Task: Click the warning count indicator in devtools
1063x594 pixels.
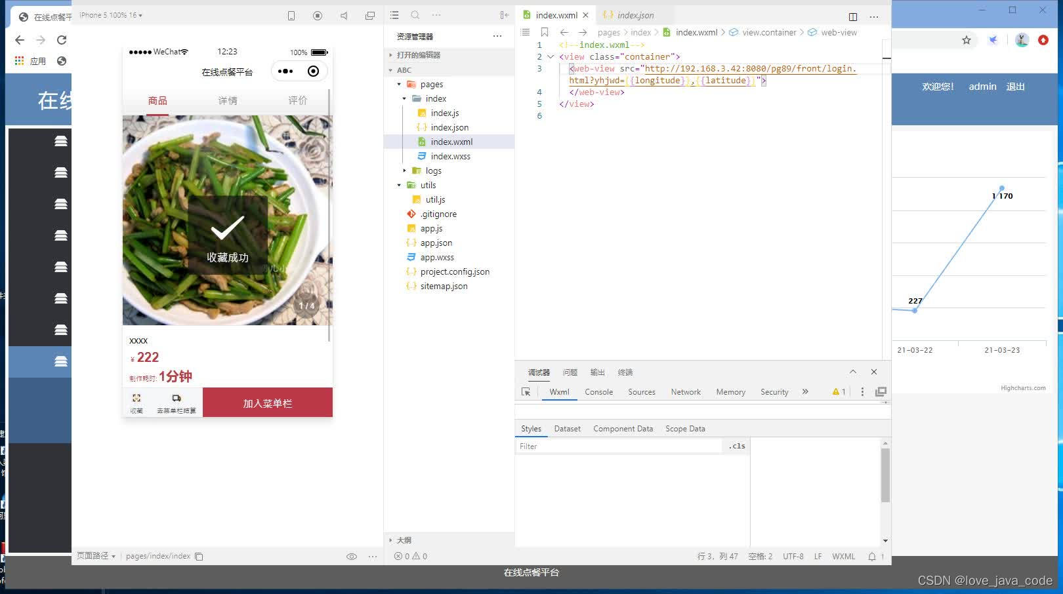Action: pyautogui.click(x=839, y=391)
